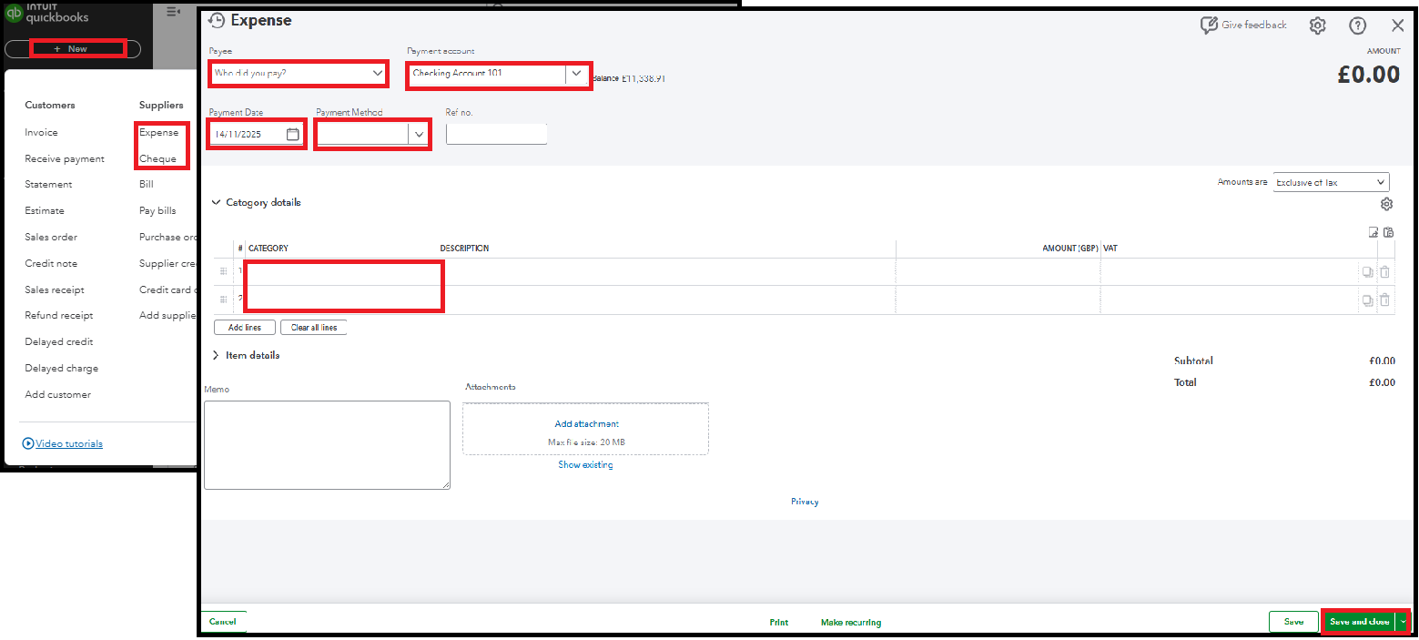Click Print at the bottom bar
Screen dimensions: 1419x640
pos(779,623)
